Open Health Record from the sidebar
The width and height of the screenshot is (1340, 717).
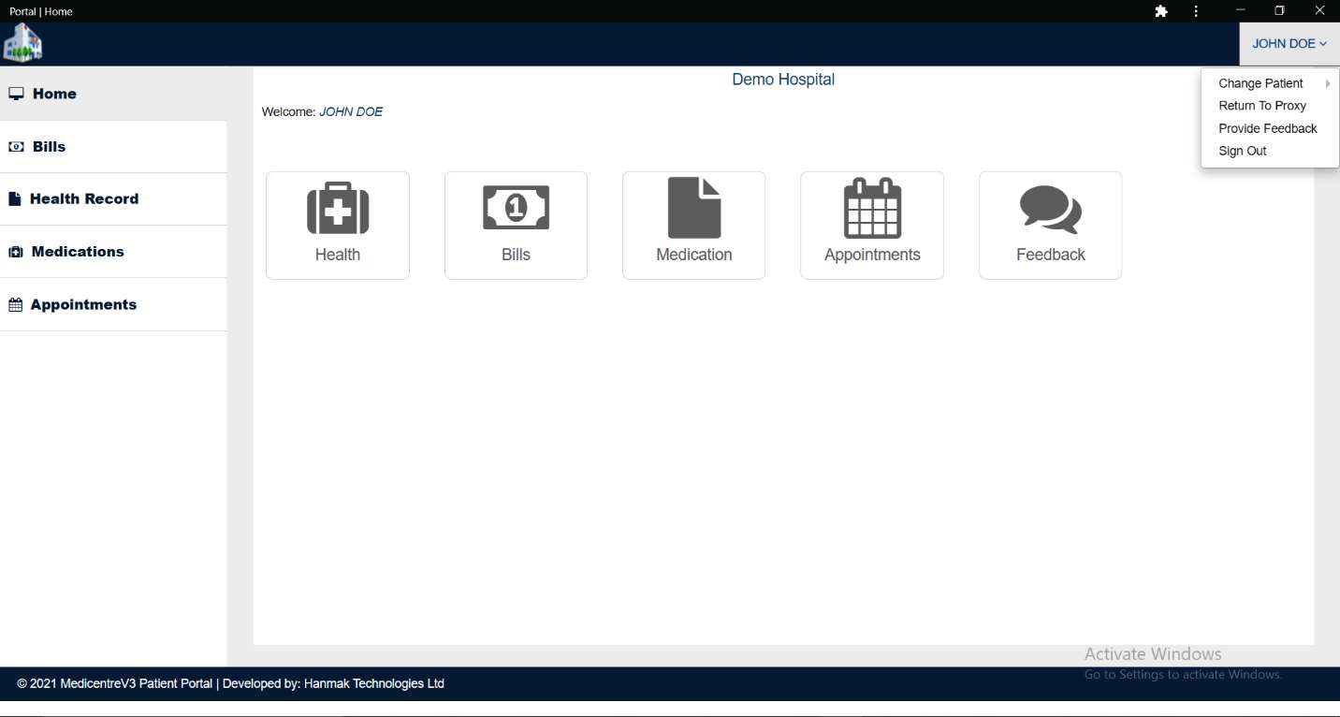tap(113, 199)
